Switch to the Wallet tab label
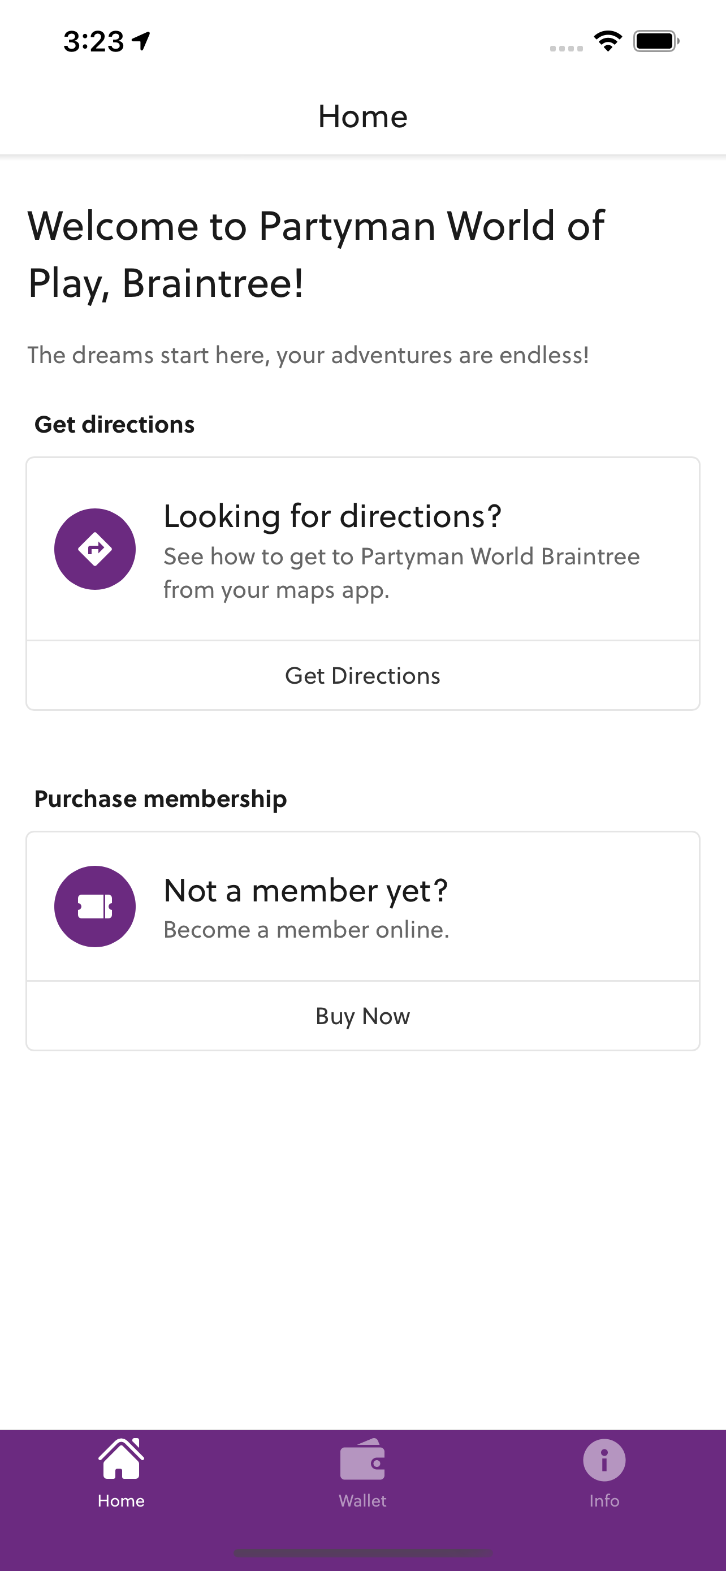Viewport: 726px width, 1571px height. 362,1500
